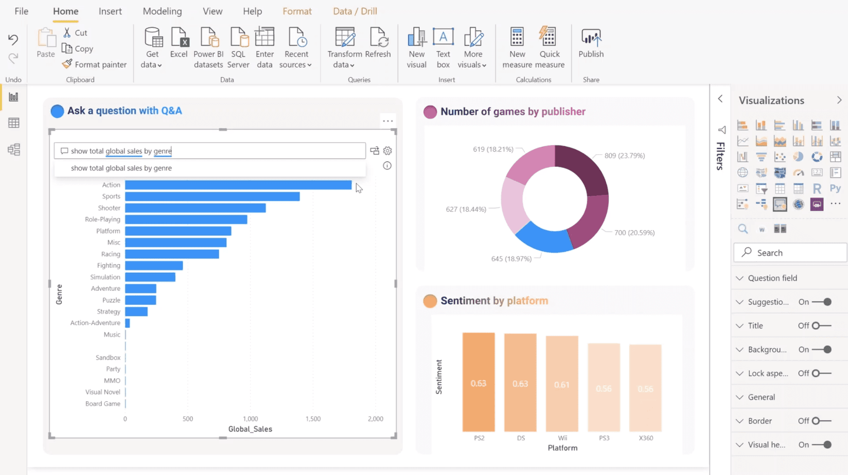
Task: Switch to Model view in the left sidebar
Action: pyautogui.click(x=13, y=149)
